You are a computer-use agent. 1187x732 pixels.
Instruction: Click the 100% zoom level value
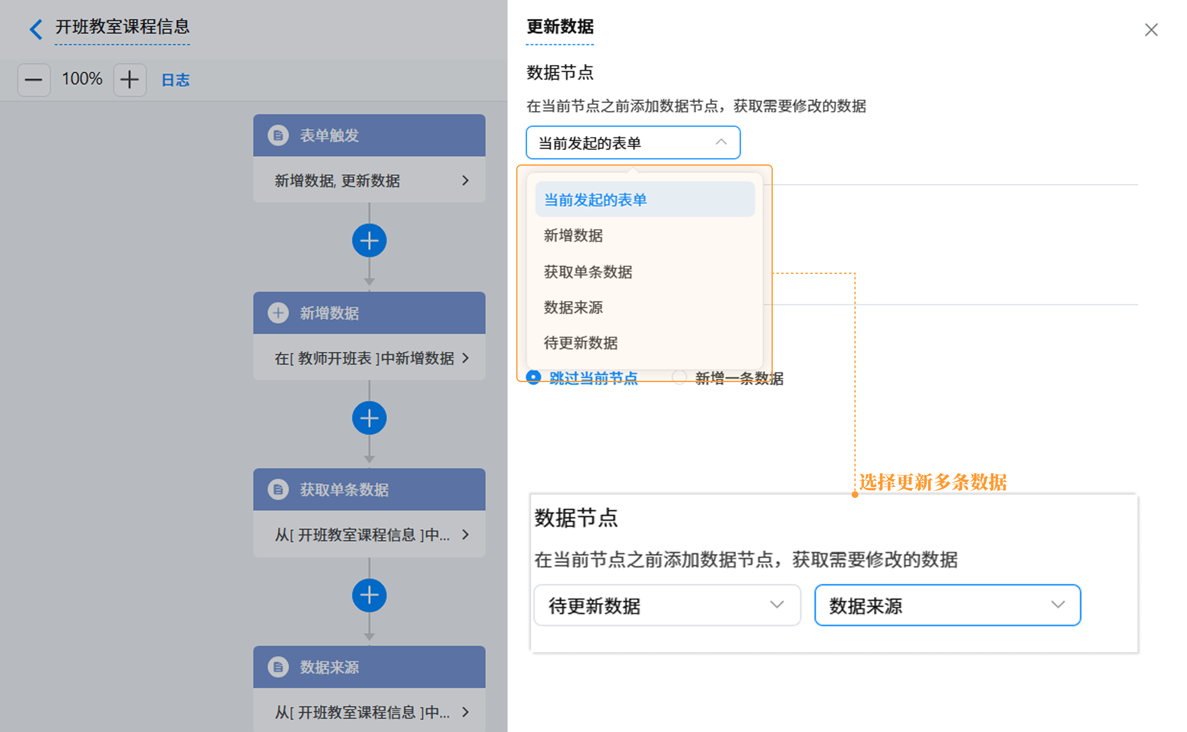point(82,79)
